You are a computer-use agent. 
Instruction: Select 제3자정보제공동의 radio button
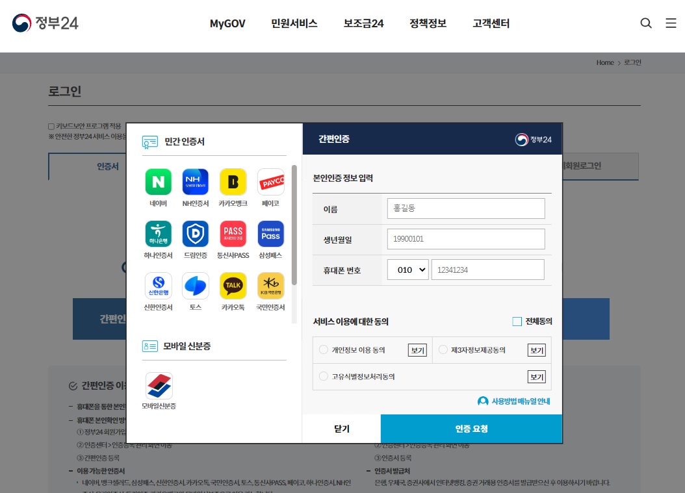(x=443, y=349)
